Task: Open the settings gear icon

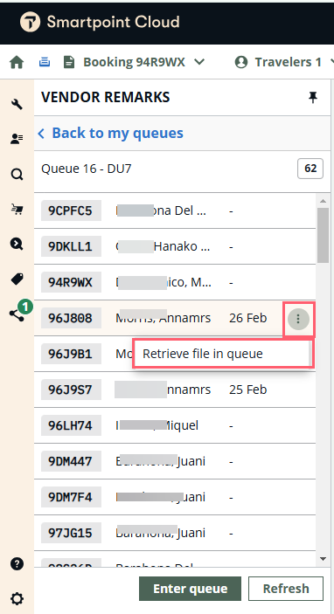Action: (17, 598)
